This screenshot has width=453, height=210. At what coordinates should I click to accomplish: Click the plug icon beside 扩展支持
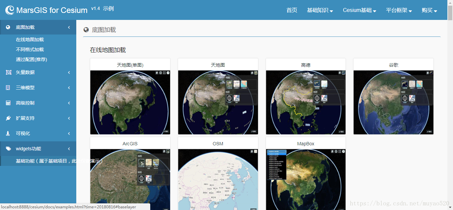point(8,118)
